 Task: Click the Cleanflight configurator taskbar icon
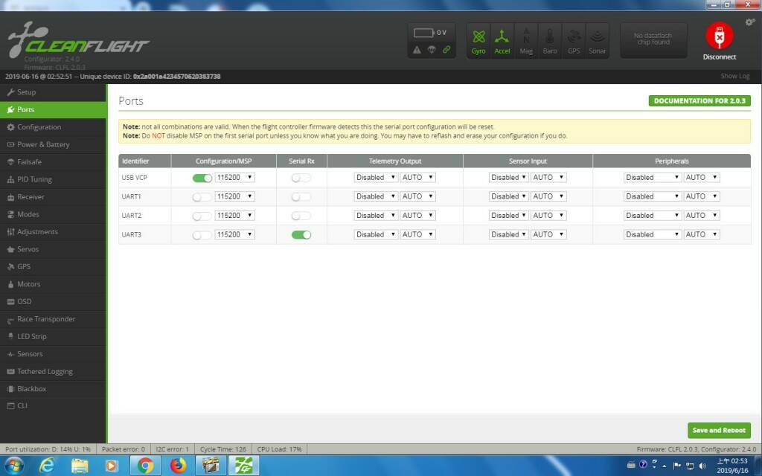(x=243, y=466)
